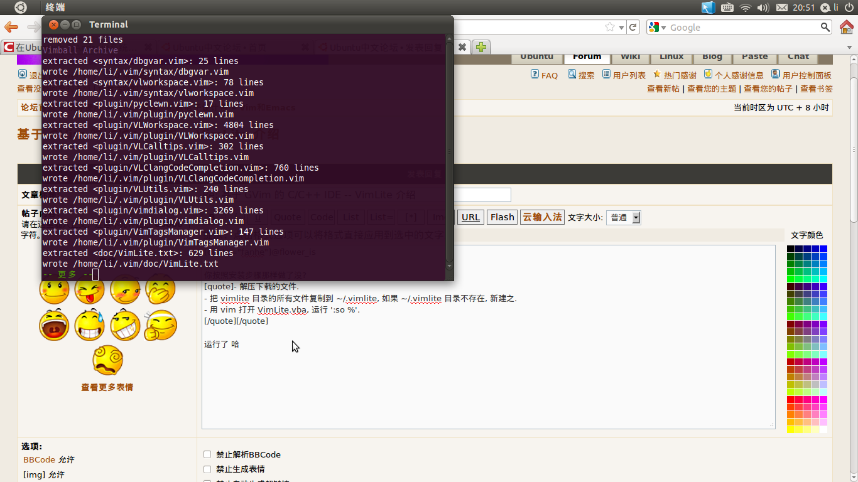Open the power session menu icon
Image resolution: width=858 pixels, height=482 pixels.
pos(849,8)
